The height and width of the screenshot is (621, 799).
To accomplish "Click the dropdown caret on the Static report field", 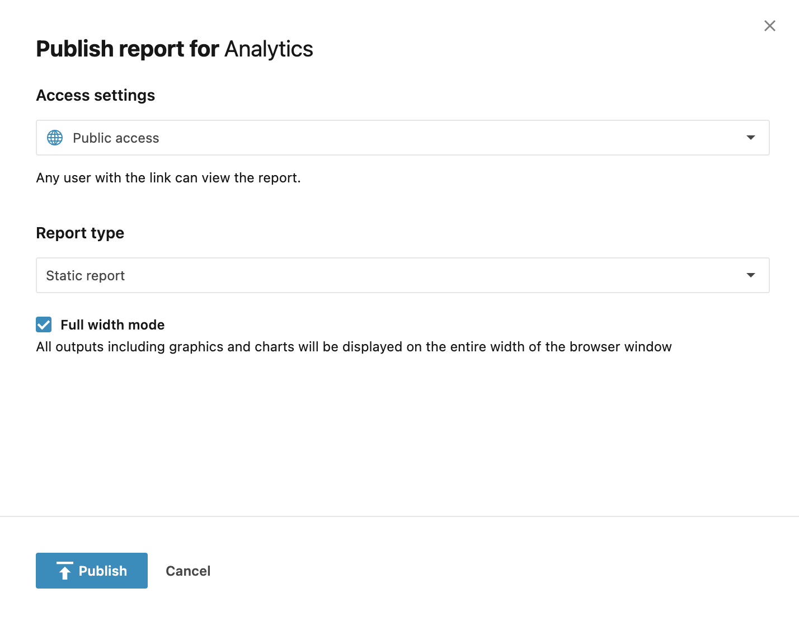I will (750, 275).
